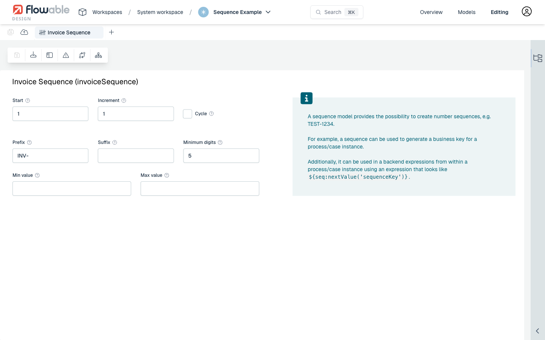The image size is (545, 340).
Task: Open the Overview section
Action: click(431, 12)
